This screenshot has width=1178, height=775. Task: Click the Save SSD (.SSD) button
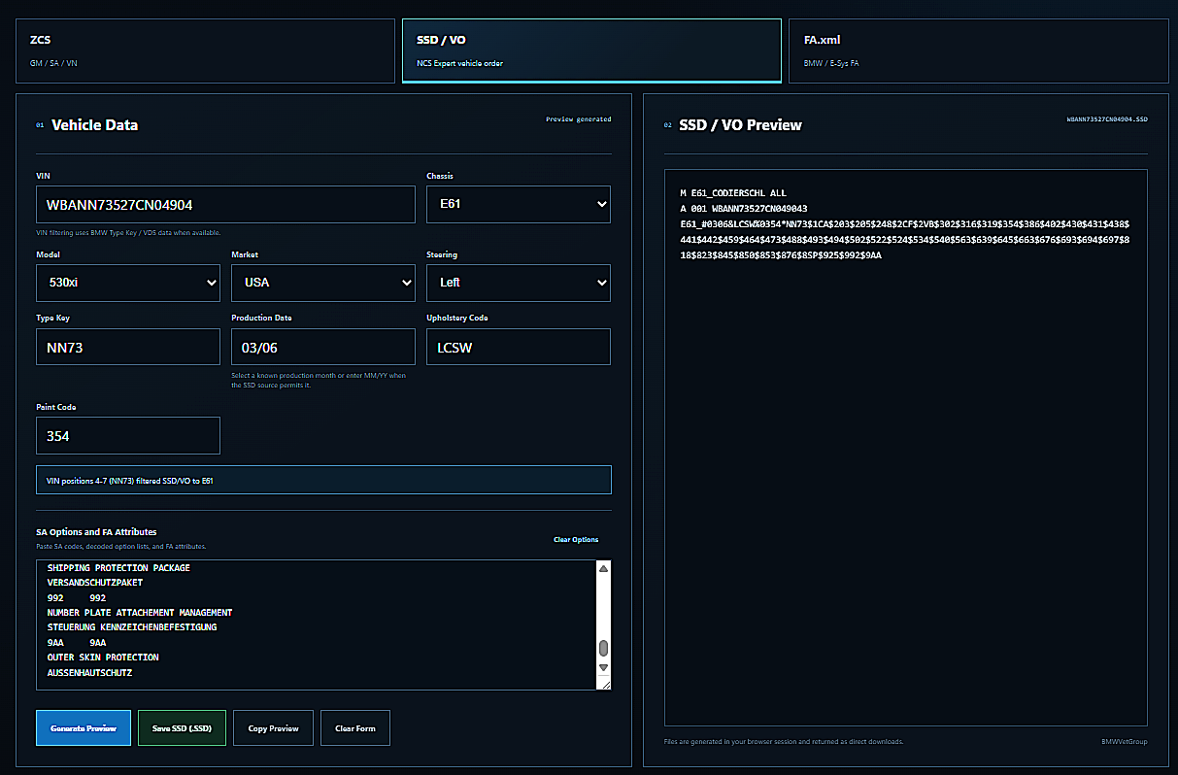[x=182, y=728]
